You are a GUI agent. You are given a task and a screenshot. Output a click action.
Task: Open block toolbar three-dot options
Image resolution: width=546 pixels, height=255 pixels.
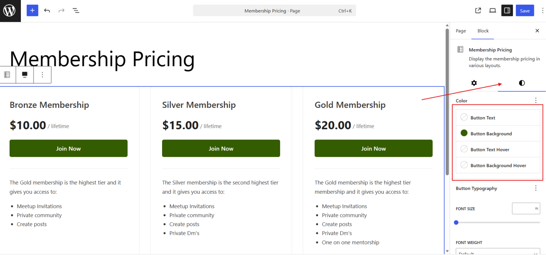(x=42, y=75)
